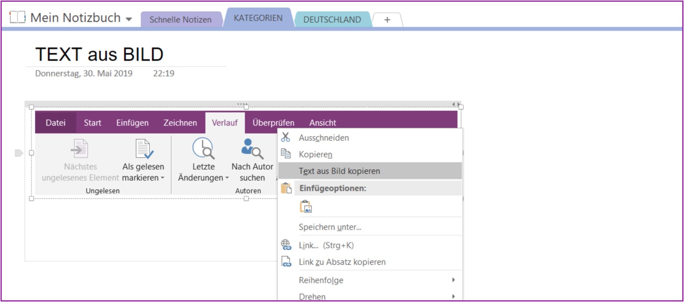The height and width of the screenshot is (302, 684).
Task: Select the page time 22:19
Action: pyautogui.click(x=164, y=73)
